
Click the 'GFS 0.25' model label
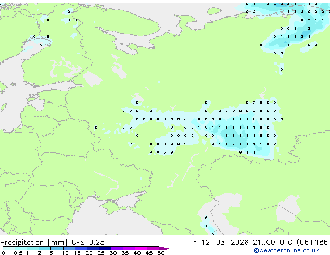[88, 243]
